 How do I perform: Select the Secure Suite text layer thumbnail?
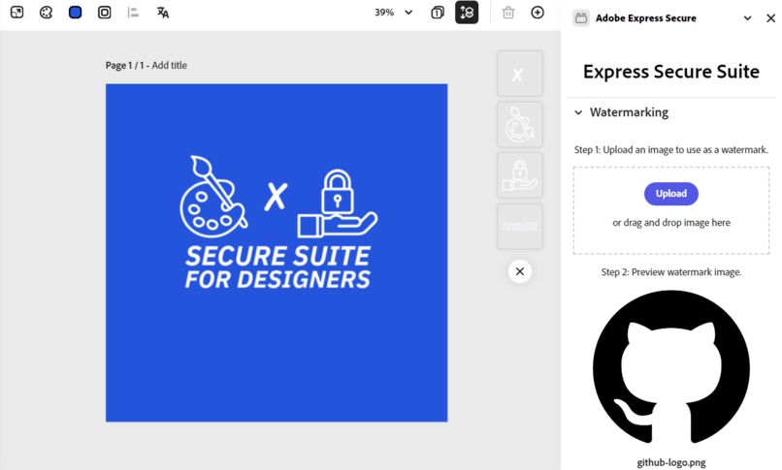pyautogui.click(x=520, y=227)
